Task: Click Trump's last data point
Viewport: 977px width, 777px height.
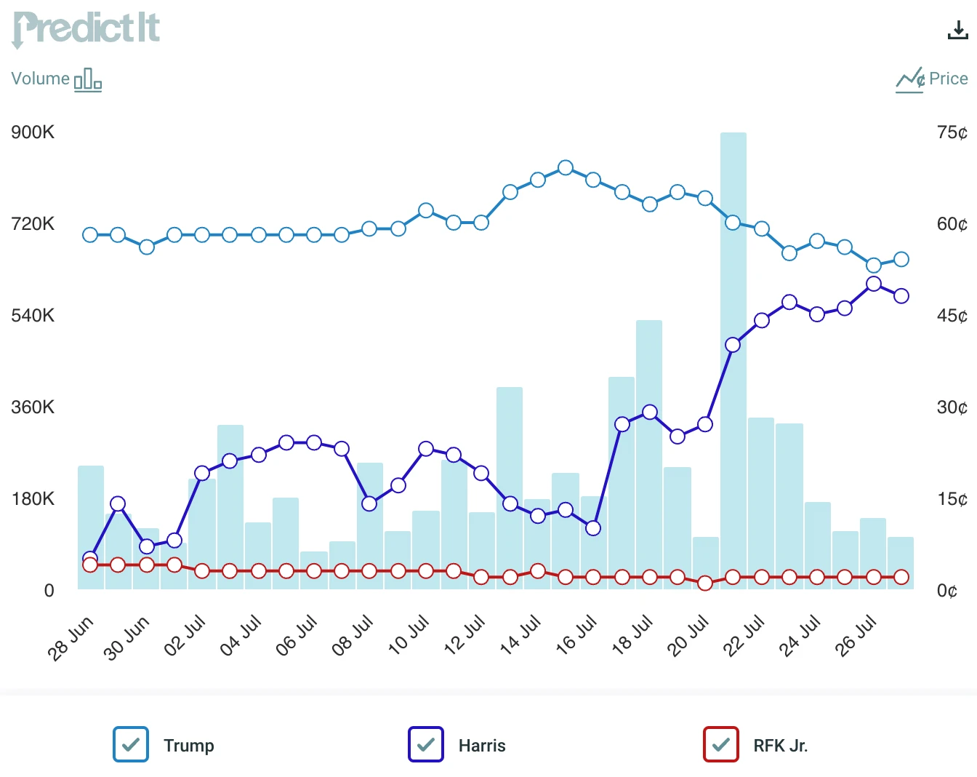Action: click(901, 259)
